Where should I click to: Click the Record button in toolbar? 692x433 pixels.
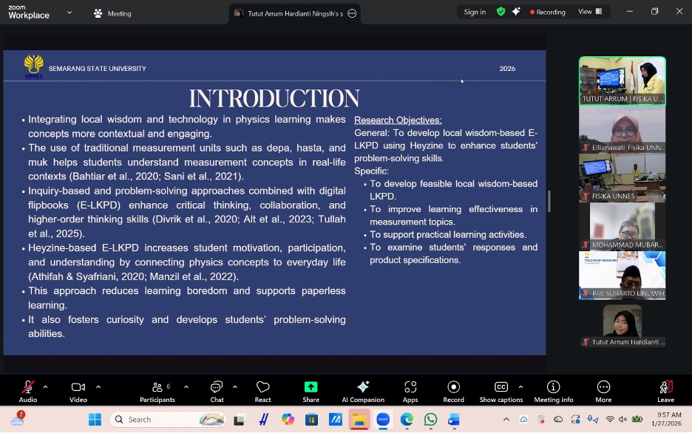454,390
